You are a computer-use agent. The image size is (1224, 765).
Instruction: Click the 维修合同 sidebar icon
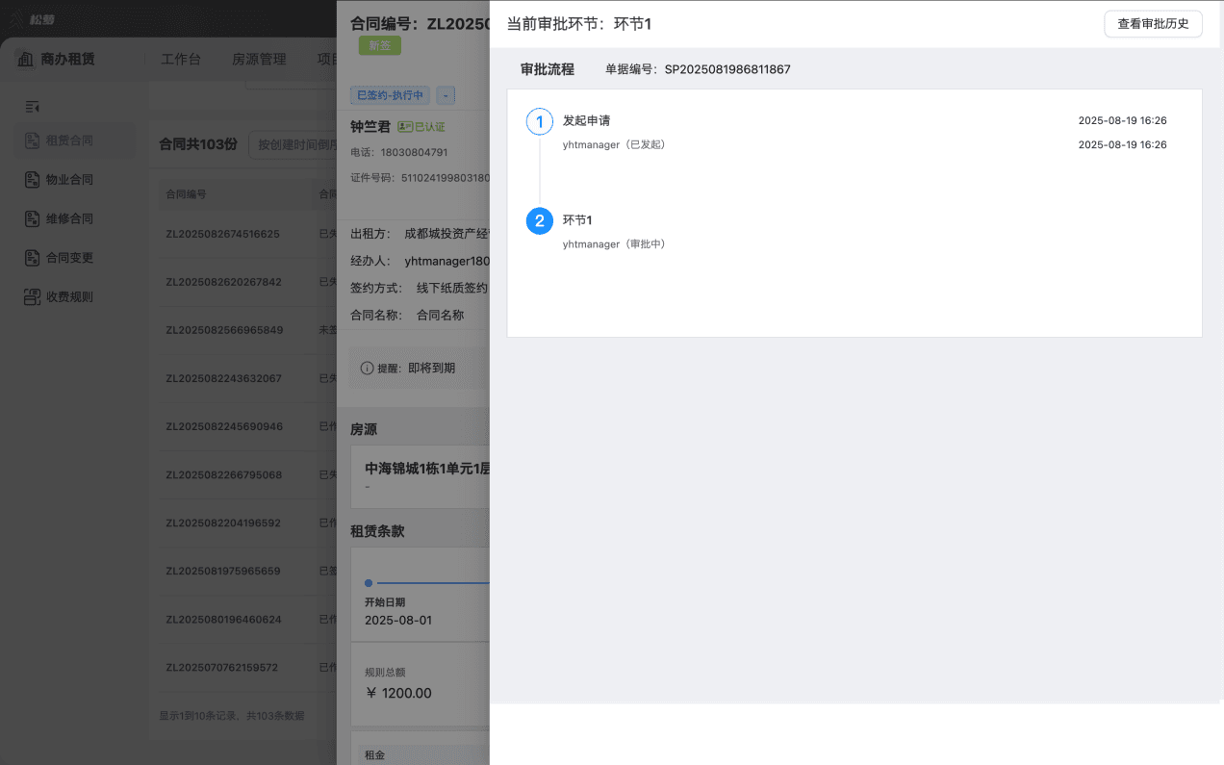click(x=32, y=219)
